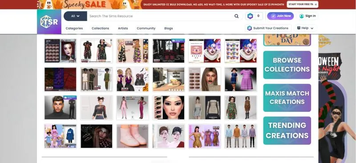
Task: Click the Sign In user icon
Action: 302,16
